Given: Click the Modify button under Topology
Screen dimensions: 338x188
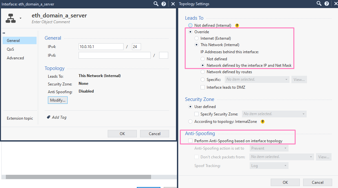Looking at the screenshot, I should (x=58, y=100).
